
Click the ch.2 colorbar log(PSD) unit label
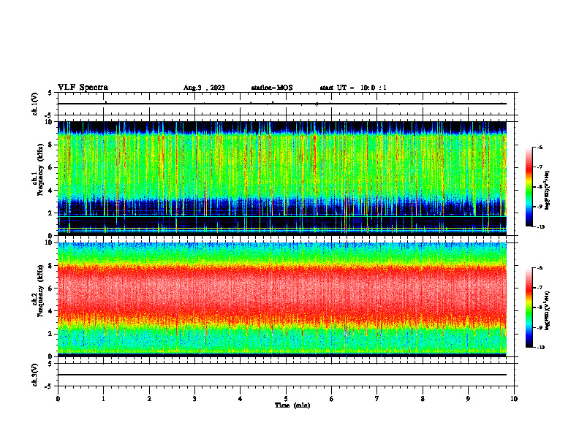(548, 310)
